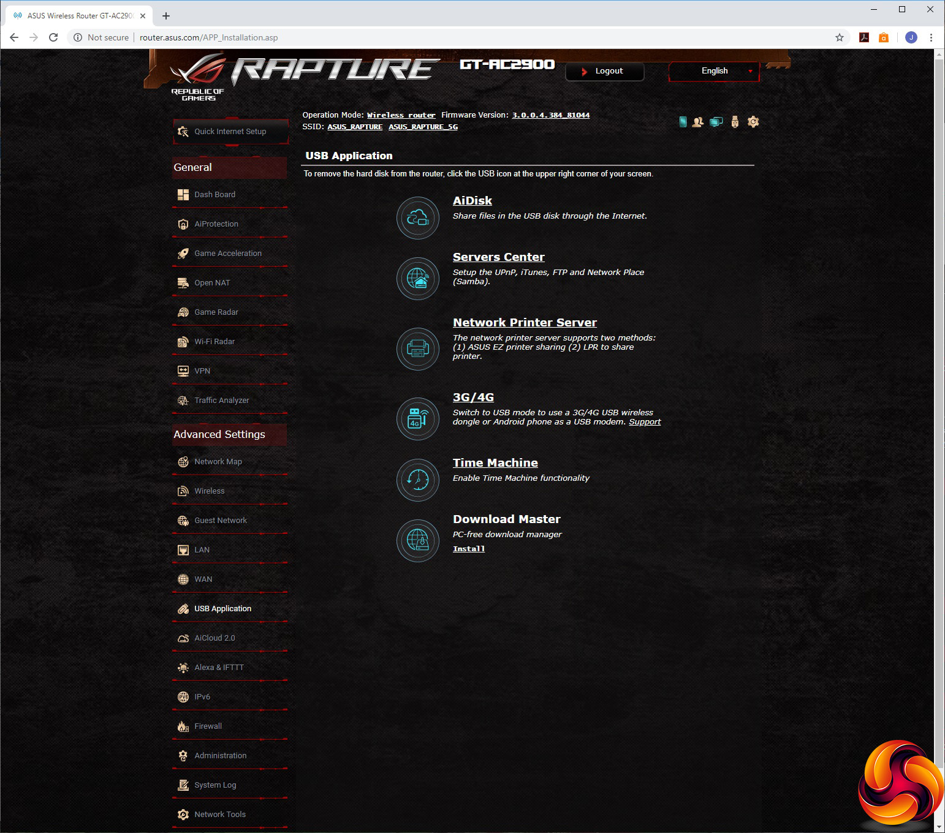This screenshot has height=833, width=945.
Task: Open Chrome's three-dot menu
Action: click(931, 37)
